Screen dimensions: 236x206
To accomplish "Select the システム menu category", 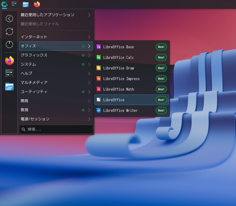I will (56, 64).
